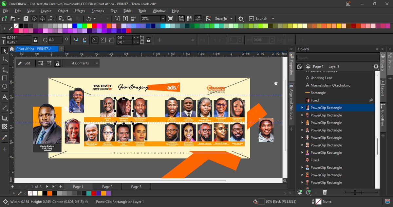Click the Import icon
This screenshot has height=207, width=393.
[118, 19]
